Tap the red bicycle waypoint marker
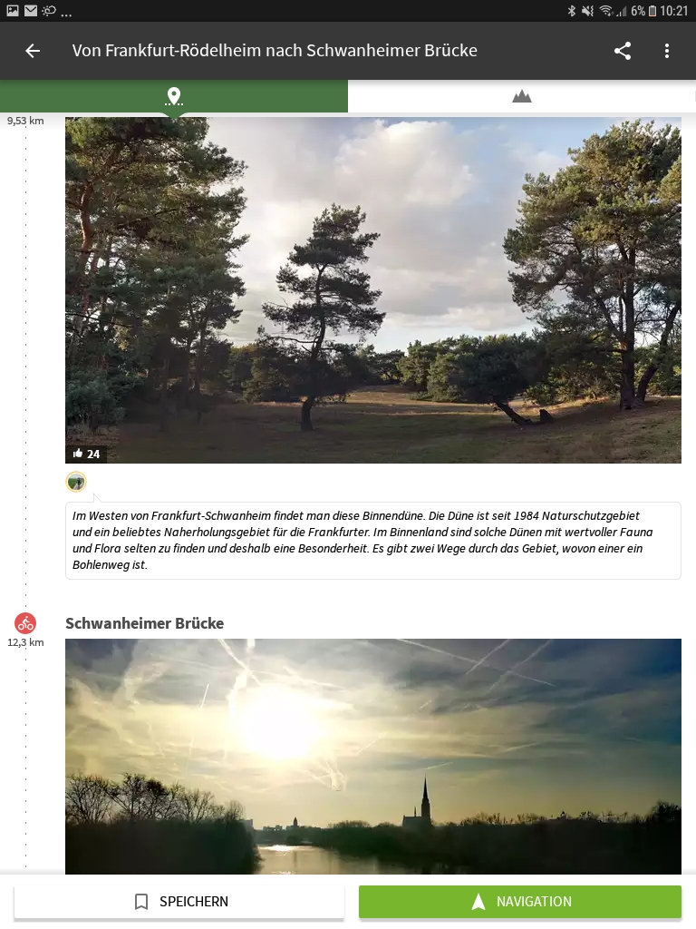 25,623
